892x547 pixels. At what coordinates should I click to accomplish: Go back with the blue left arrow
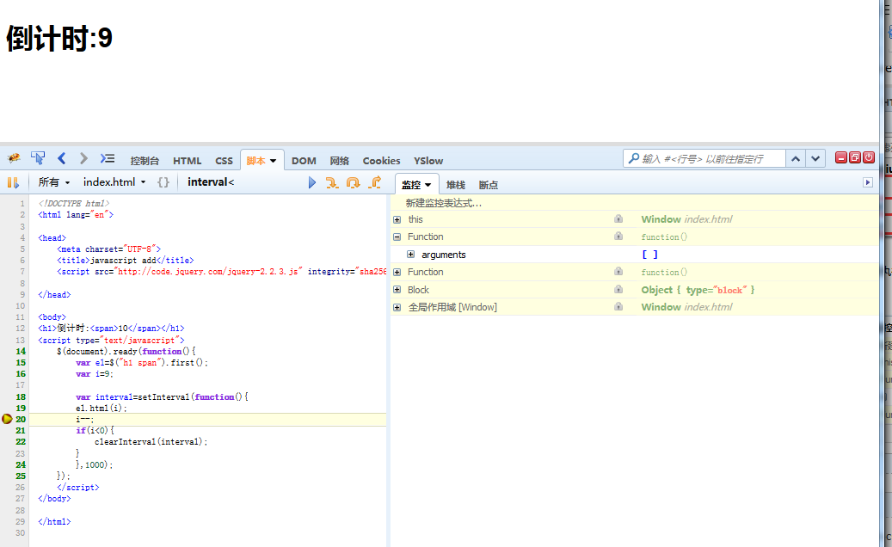(61, 158)
